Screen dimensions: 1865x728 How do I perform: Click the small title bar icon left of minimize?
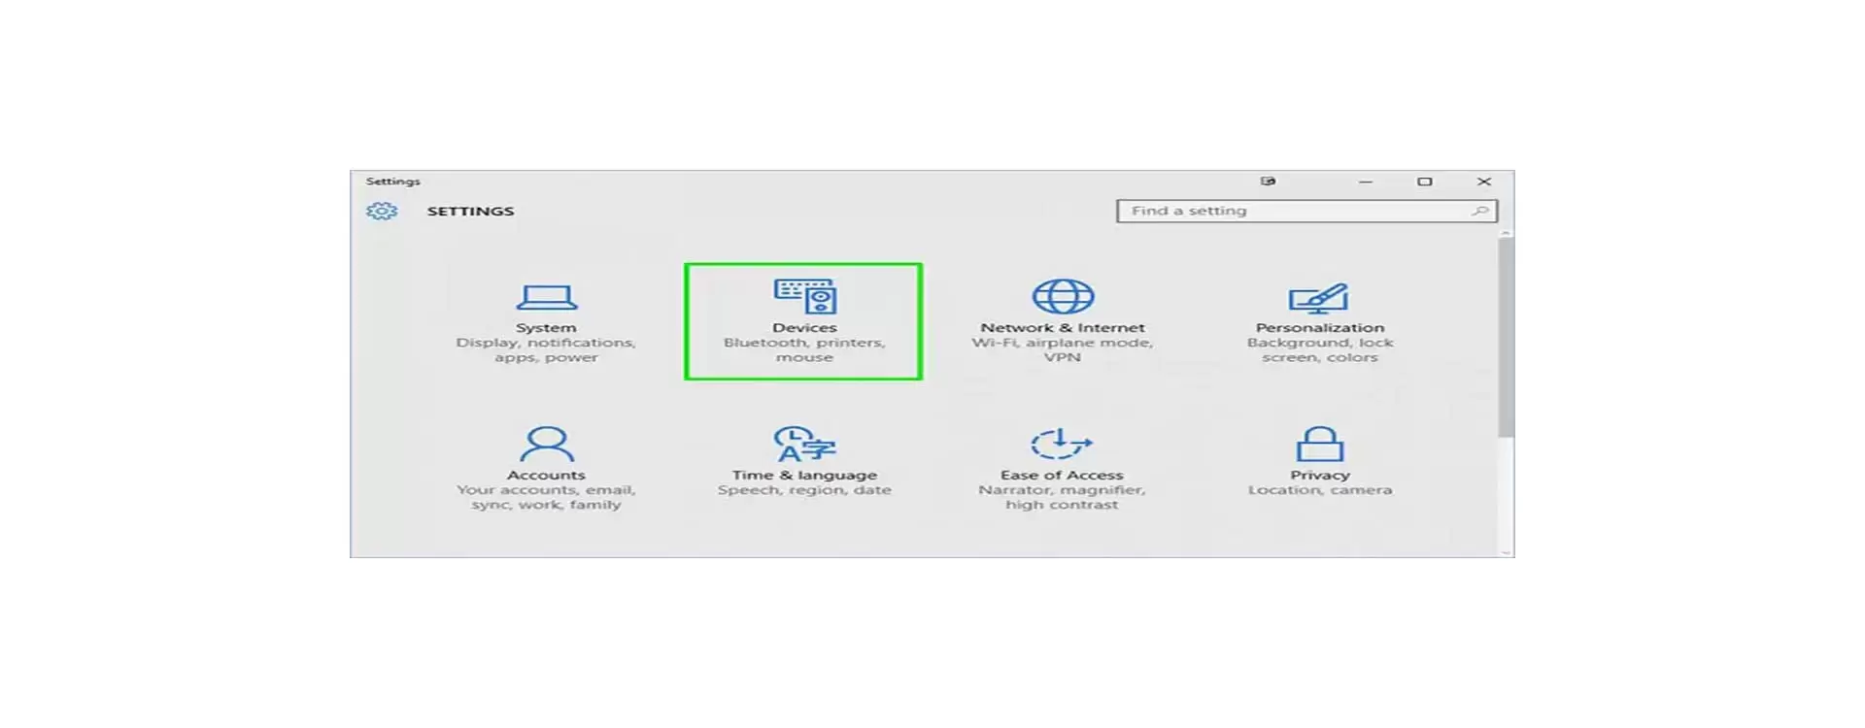(1268, 182)
